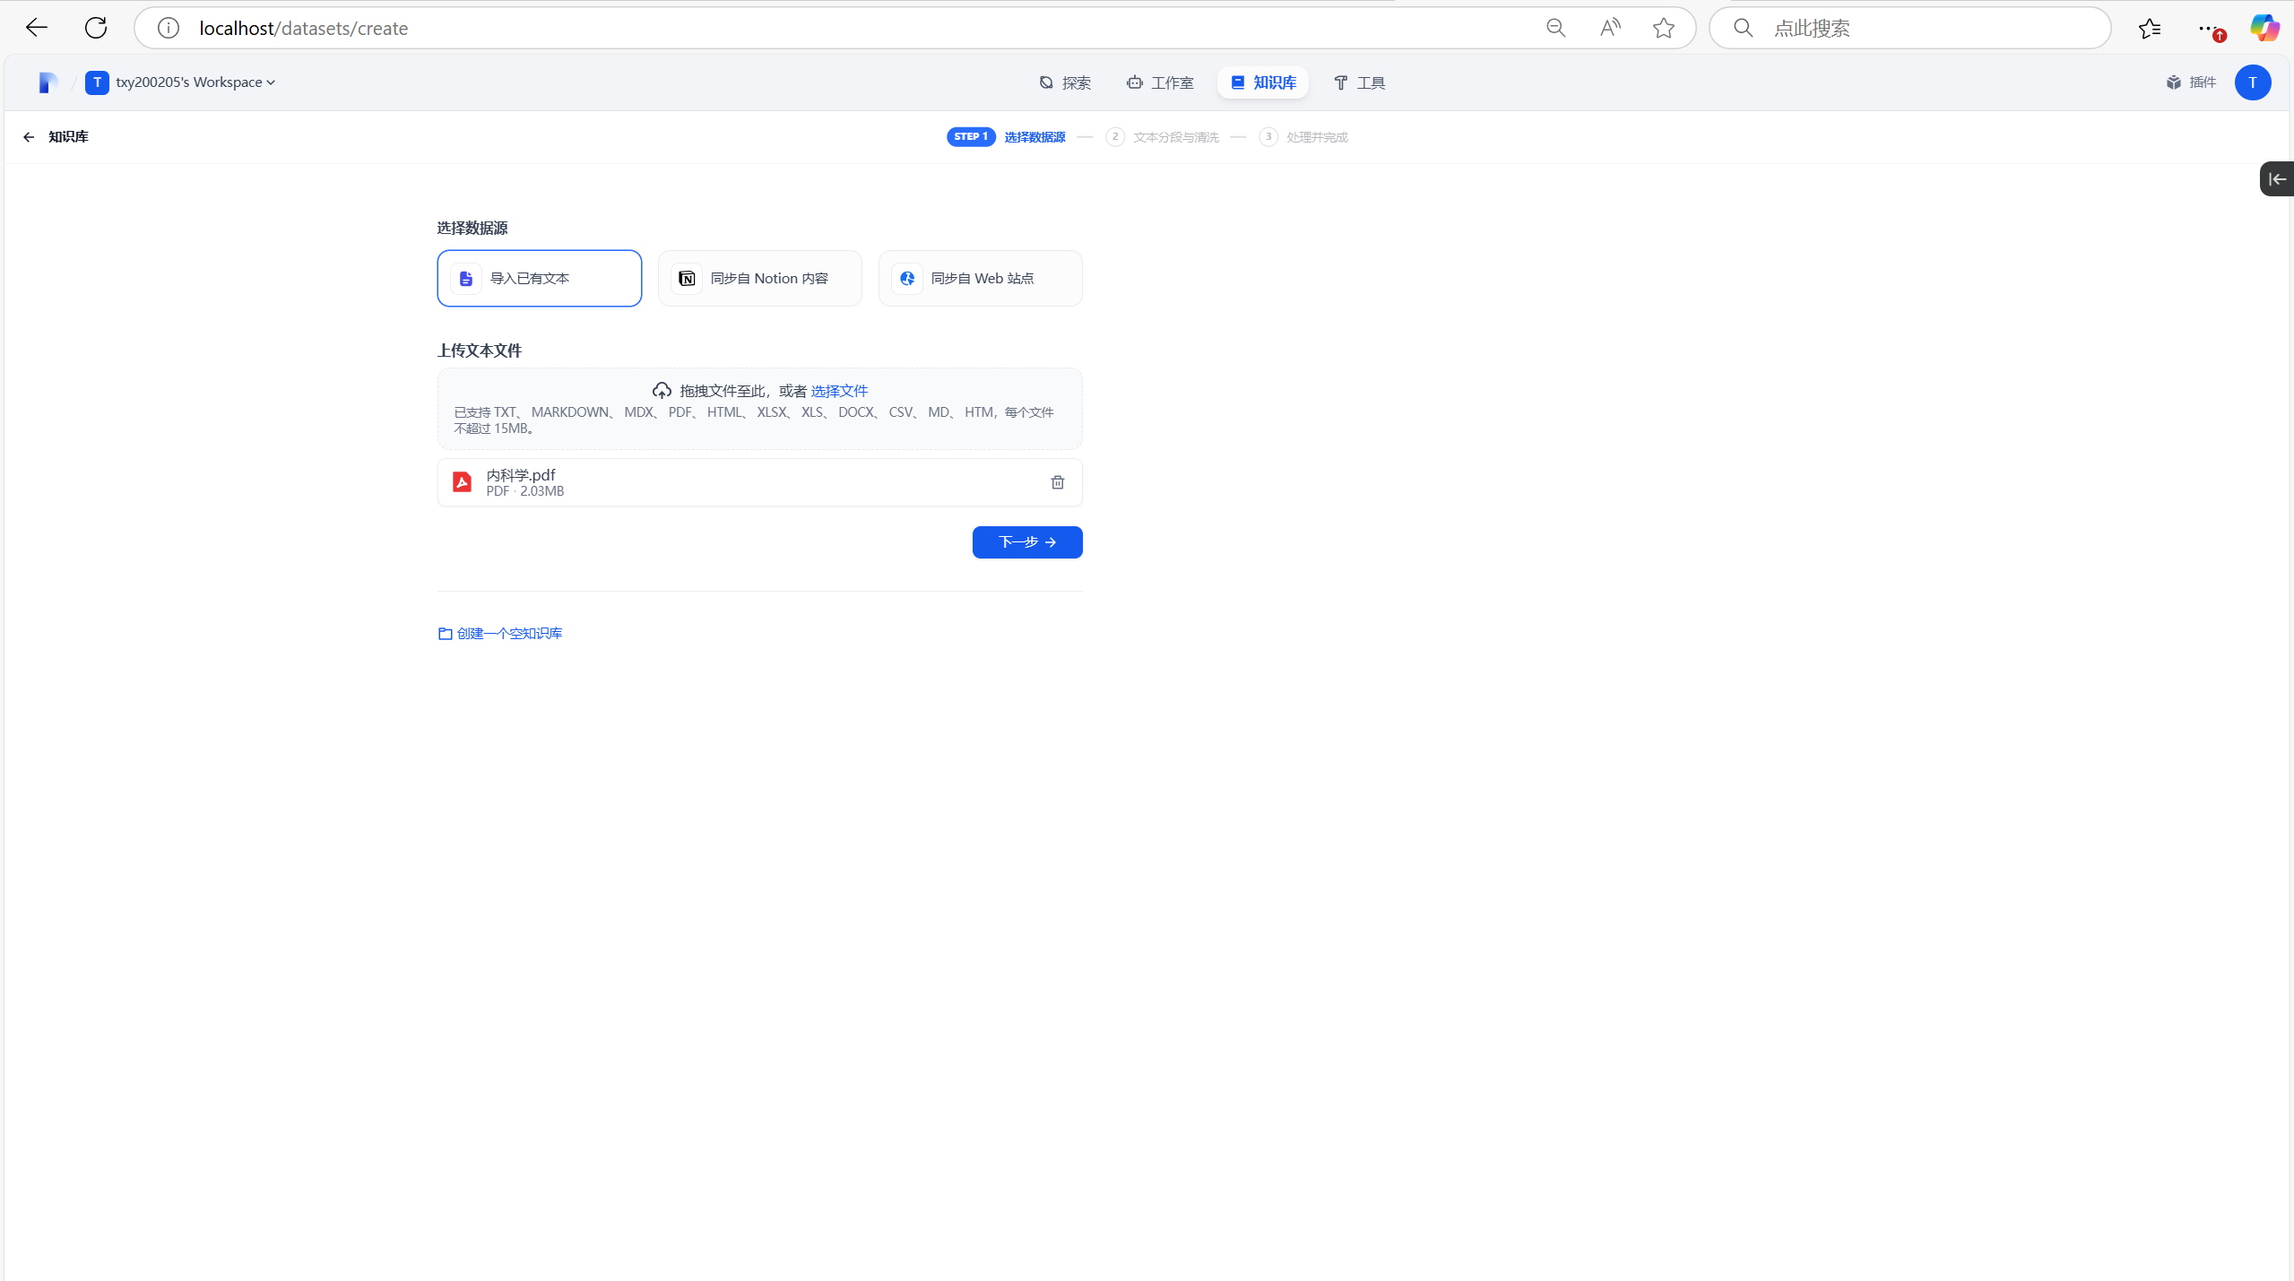Click the back arrow beside 知识库
Image resolution: width=2294 pixels, height=1281 pixels.
click(x=29, y=137)
